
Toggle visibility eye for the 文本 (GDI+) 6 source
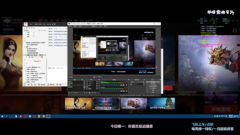click(x=97, y=82)
